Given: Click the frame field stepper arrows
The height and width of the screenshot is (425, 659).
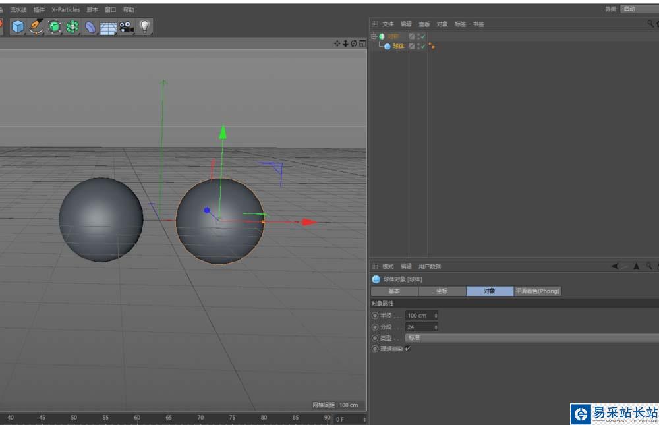Looking at the screenshot, I should (x=364, y=420).
